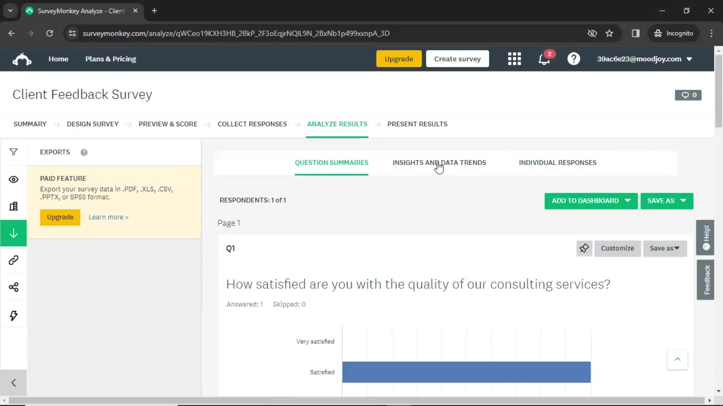723x406 pixels.
Task: Click the collapse chevron on Q1 card
Action: coord(677,359)
